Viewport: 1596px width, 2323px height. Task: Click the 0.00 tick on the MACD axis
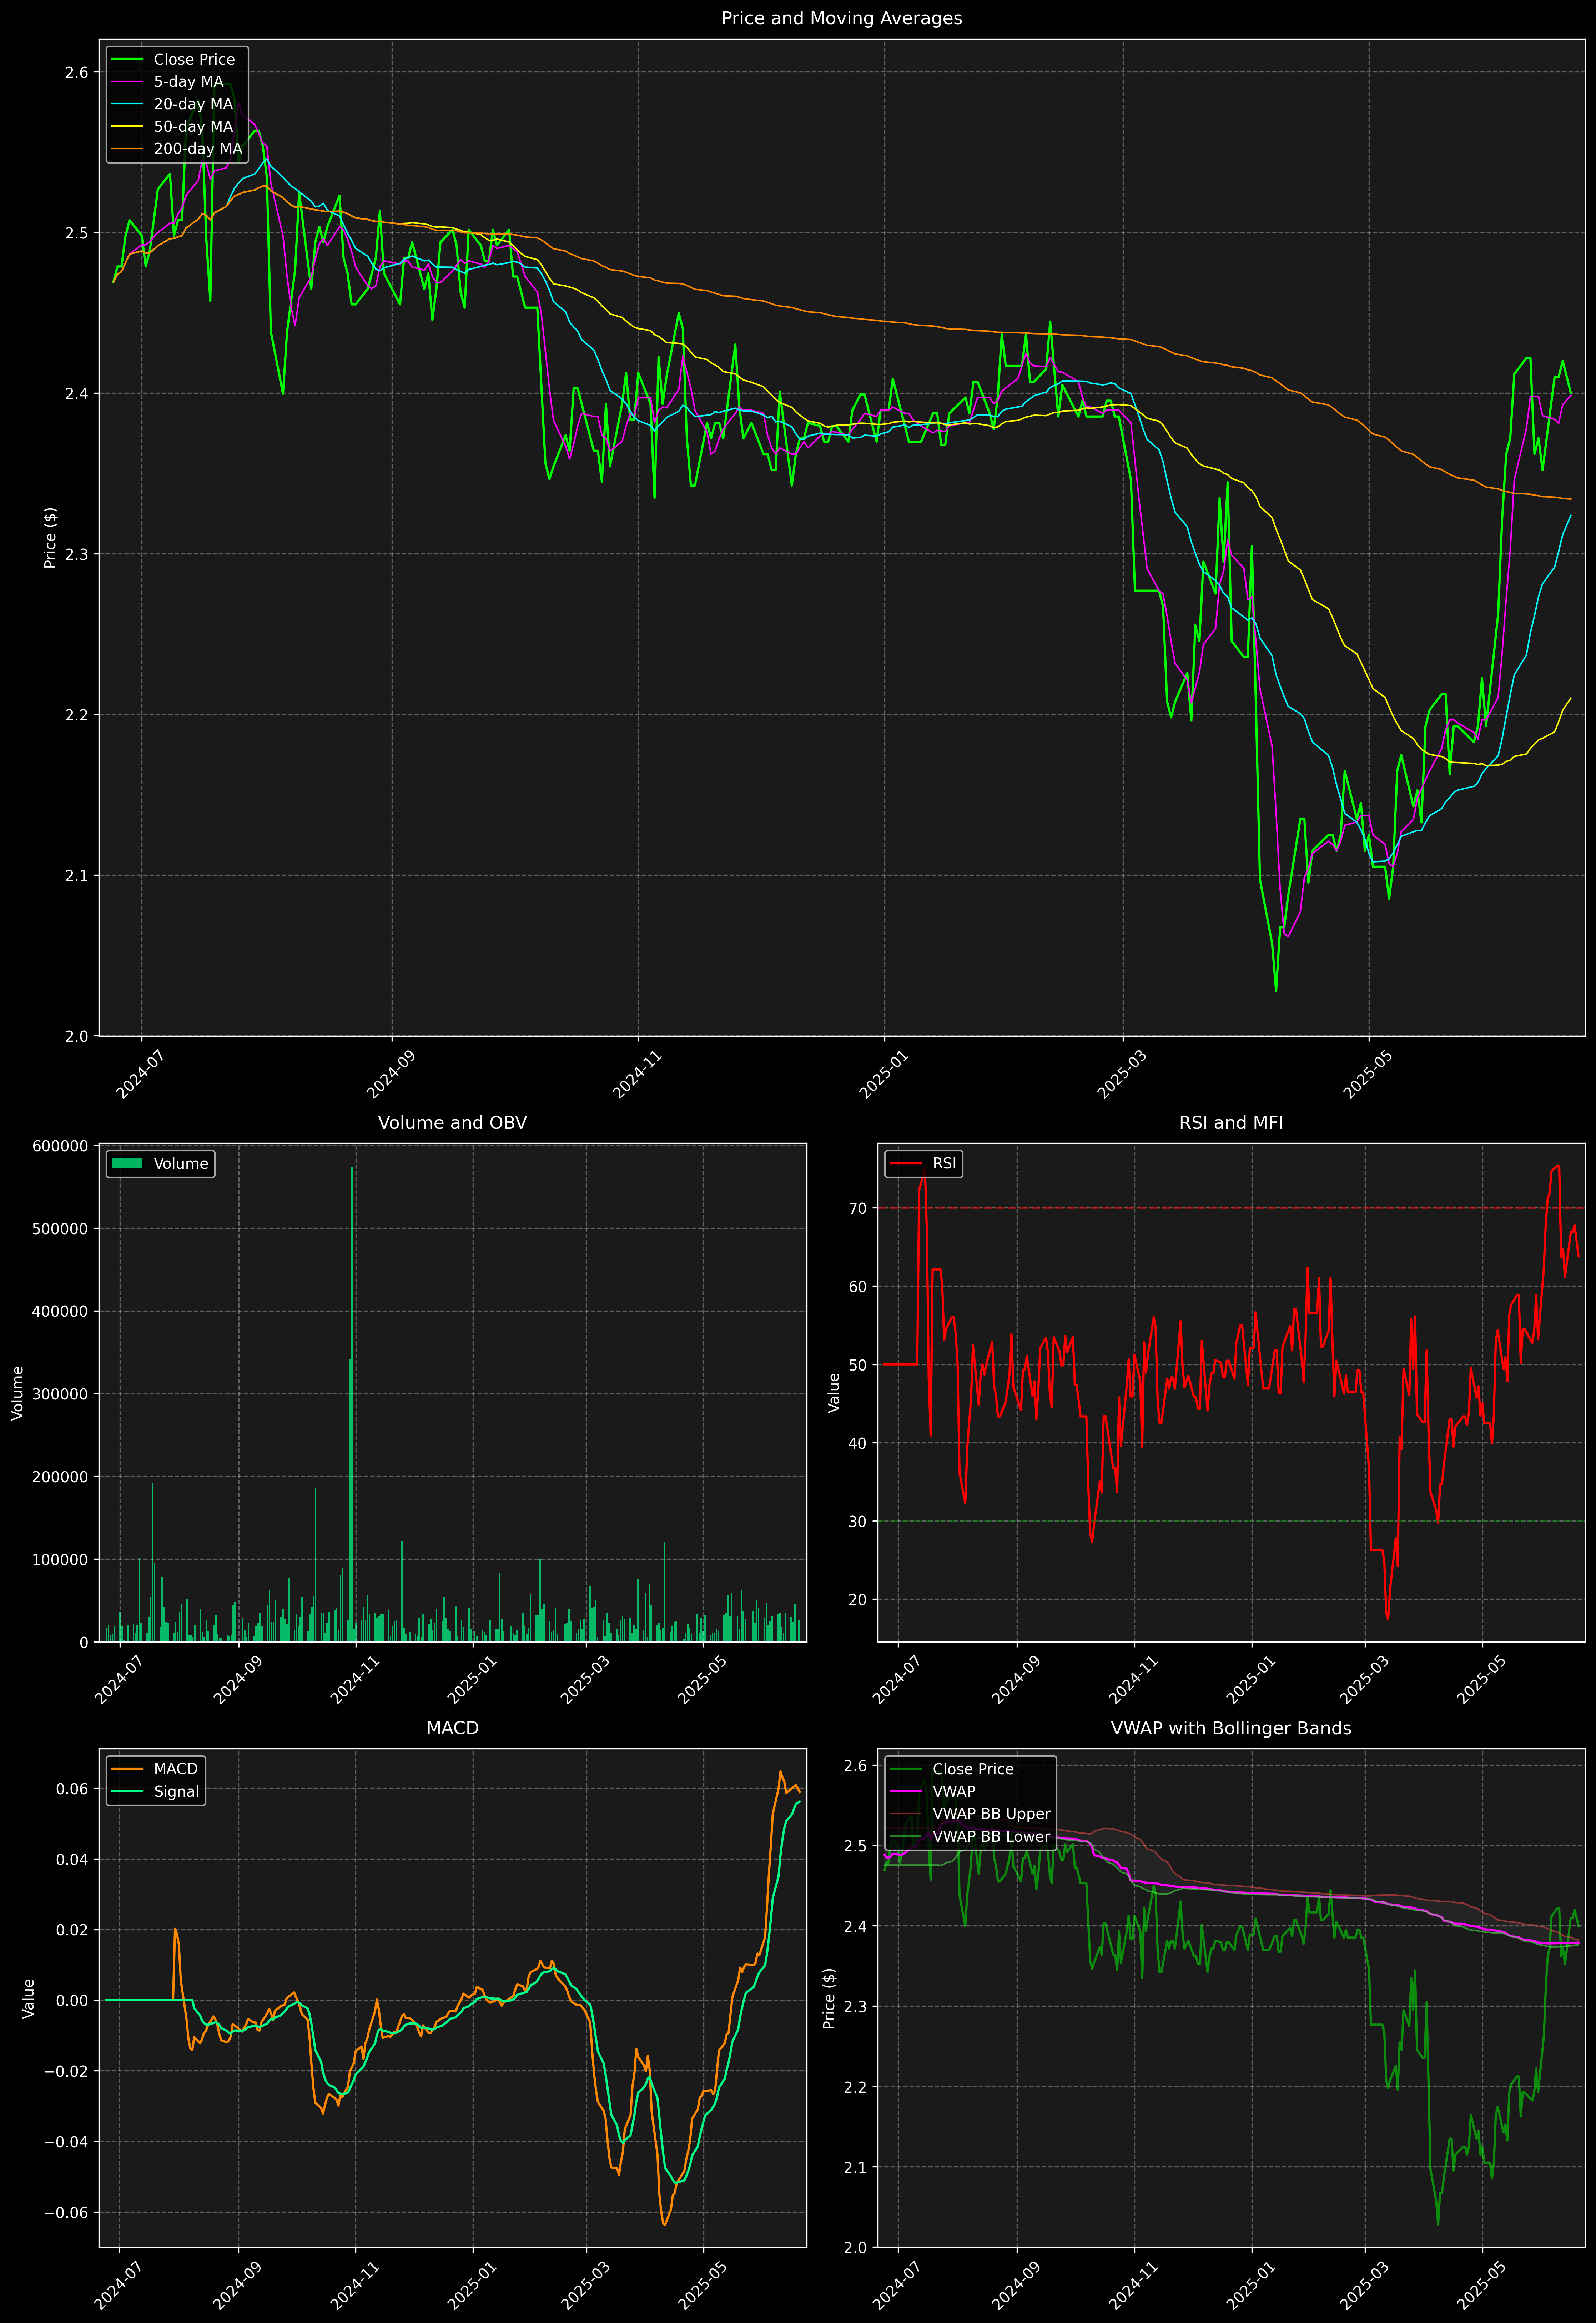click(72, 2001)
